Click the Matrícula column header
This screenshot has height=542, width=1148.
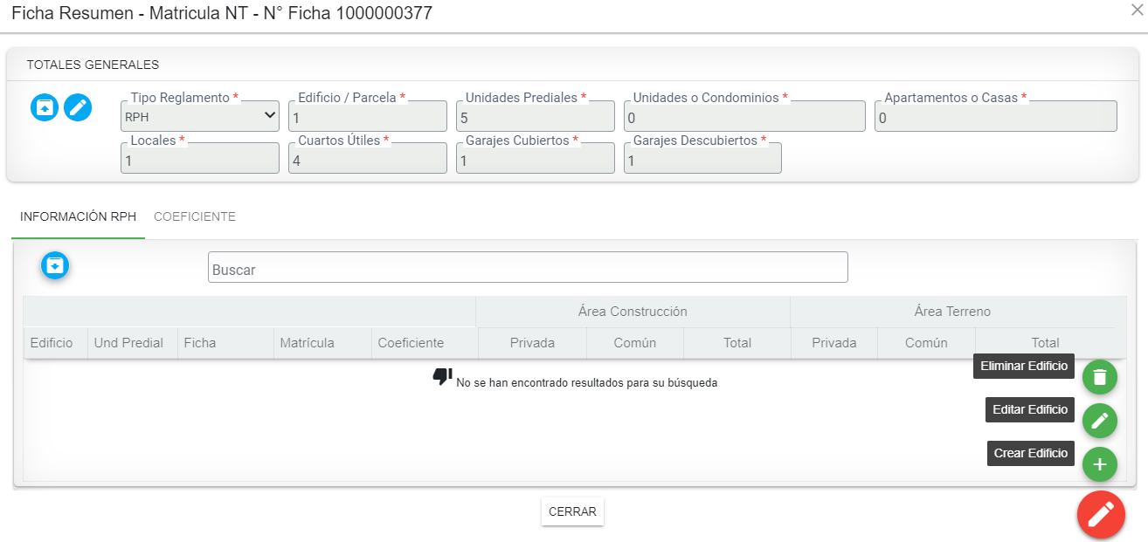[307, 343]
